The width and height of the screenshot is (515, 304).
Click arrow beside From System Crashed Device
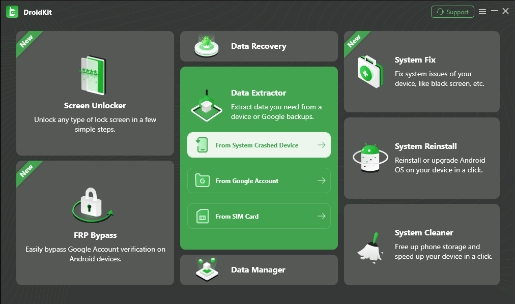(321, 145)
